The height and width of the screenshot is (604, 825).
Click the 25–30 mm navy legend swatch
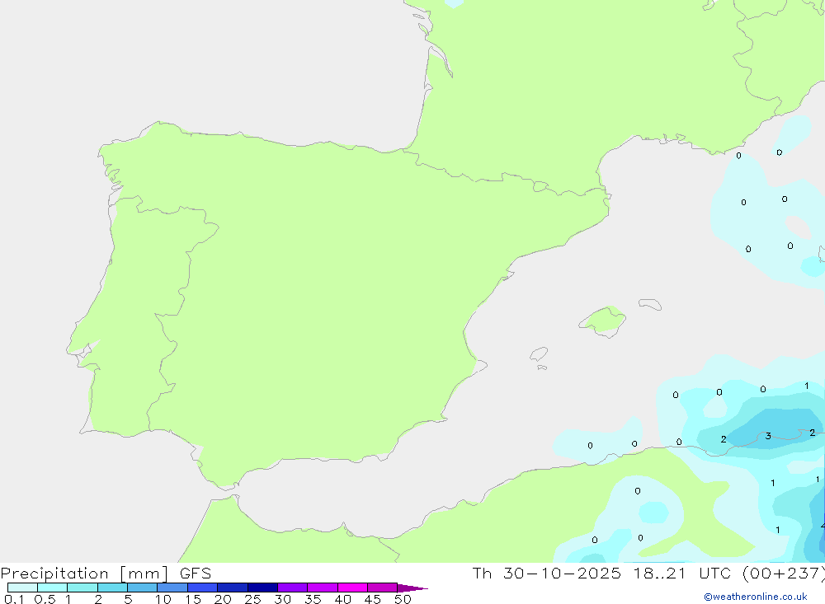[x=262, y=588]
